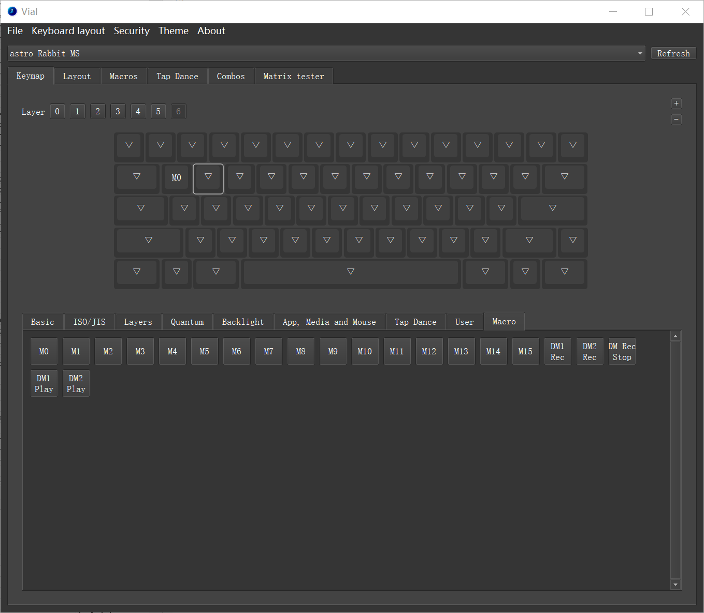Click the DM1 Rec keycode
The width and height of the screenshot is (704, 613).
(x=558, y=351)
